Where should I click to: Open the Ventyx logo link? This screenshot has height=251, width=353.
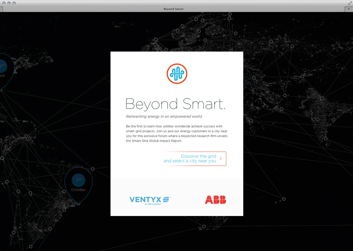150,200
